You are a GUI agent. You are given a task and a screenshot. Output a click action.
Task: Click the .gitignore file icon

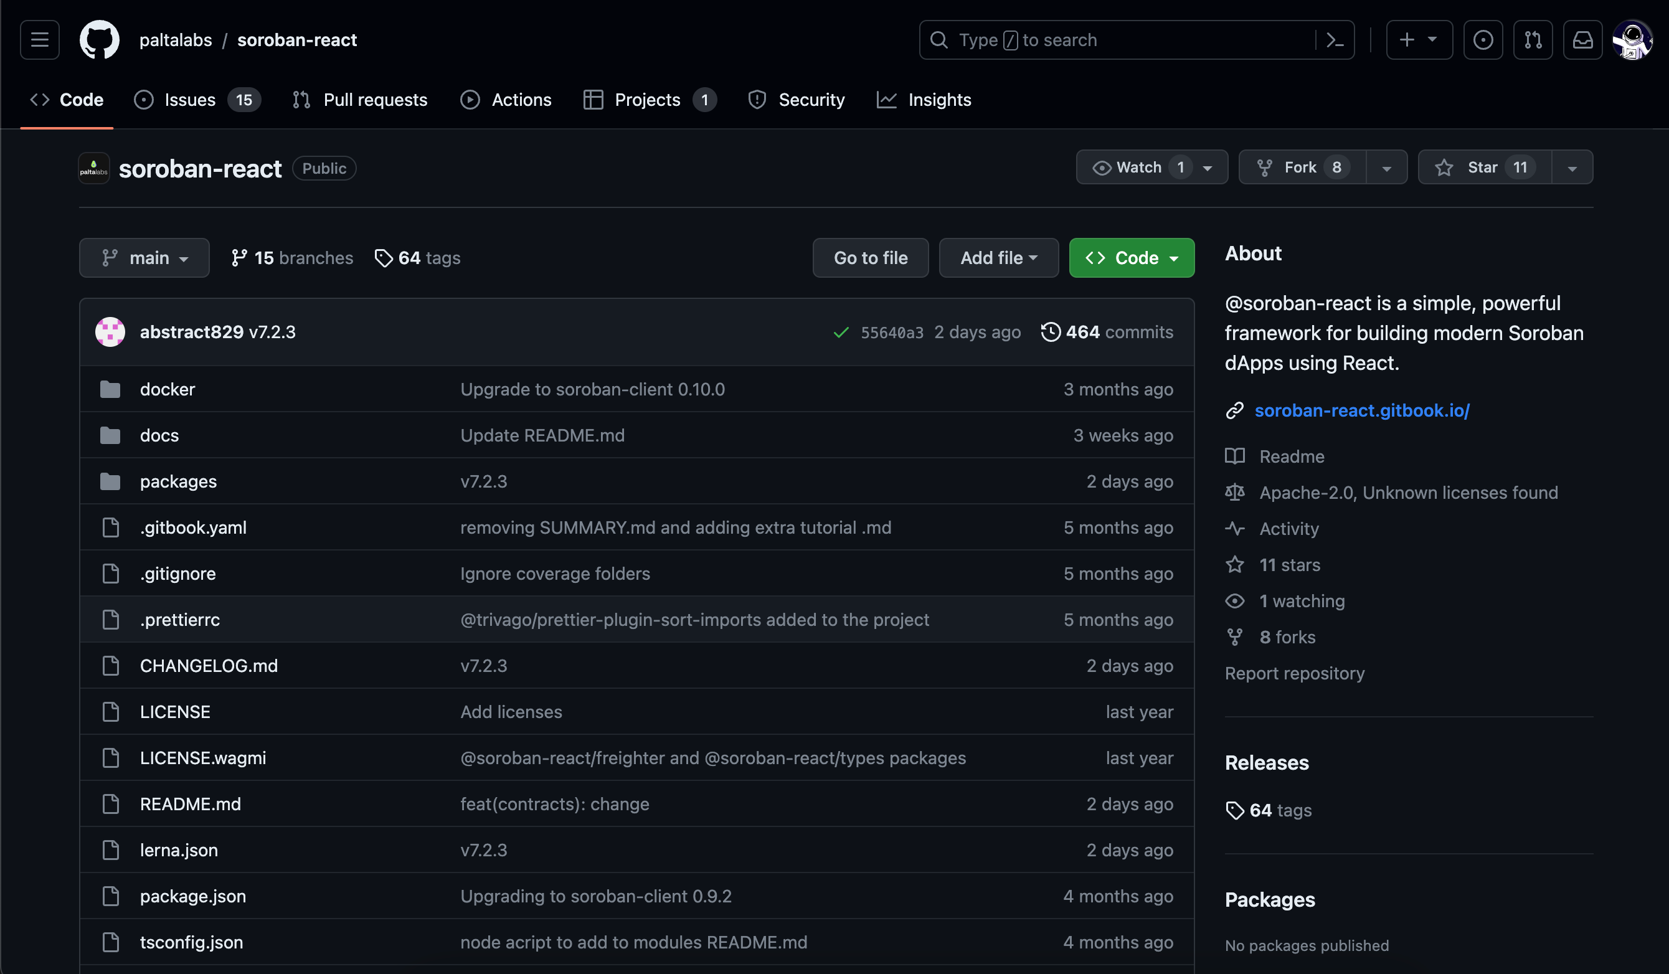pyautogui.click(x=111, y=574)
